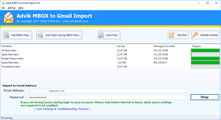This screenshot has height=120, width=221.
Task: Open the File menu
Action: click(3, 8)
